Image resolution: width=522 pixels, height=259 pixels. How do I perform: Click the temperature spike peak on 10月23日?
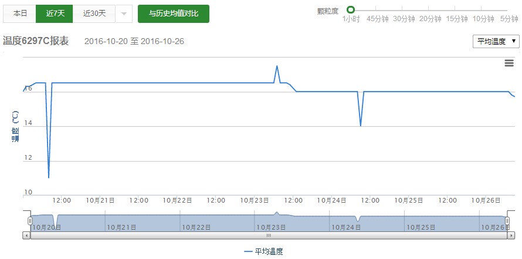pos(277,66)
